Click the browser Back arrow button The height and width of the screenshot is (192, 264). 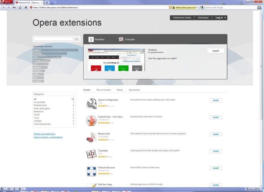(x=4, y=7)
